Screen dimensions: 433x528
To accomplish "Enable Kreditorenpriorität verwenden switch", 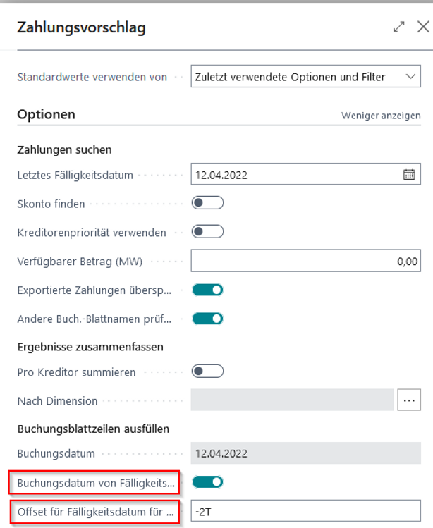I will point(207,231).
